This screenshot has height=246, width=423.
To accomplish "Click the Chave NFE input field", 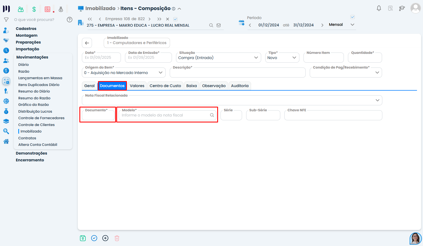I will (x=333, y=116).
